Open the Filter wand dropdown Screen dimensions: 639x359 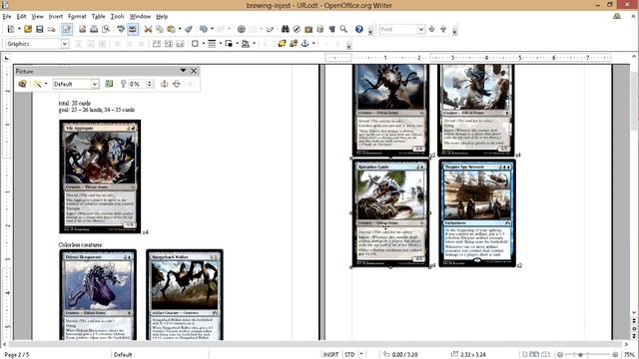tap(46, 84)
